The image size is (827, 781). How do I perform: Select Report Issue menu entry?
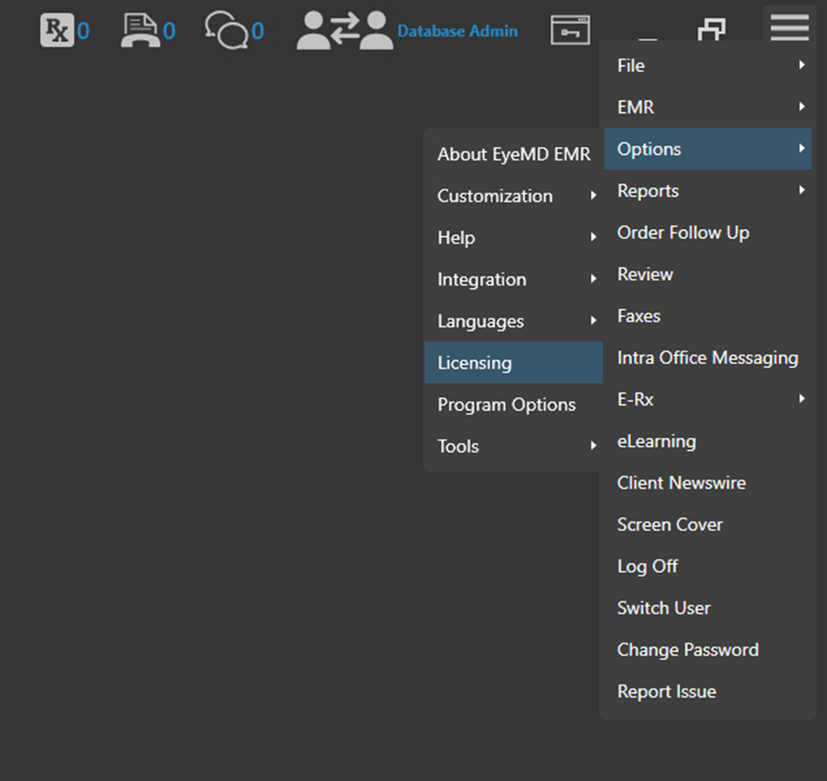[667, 692]
